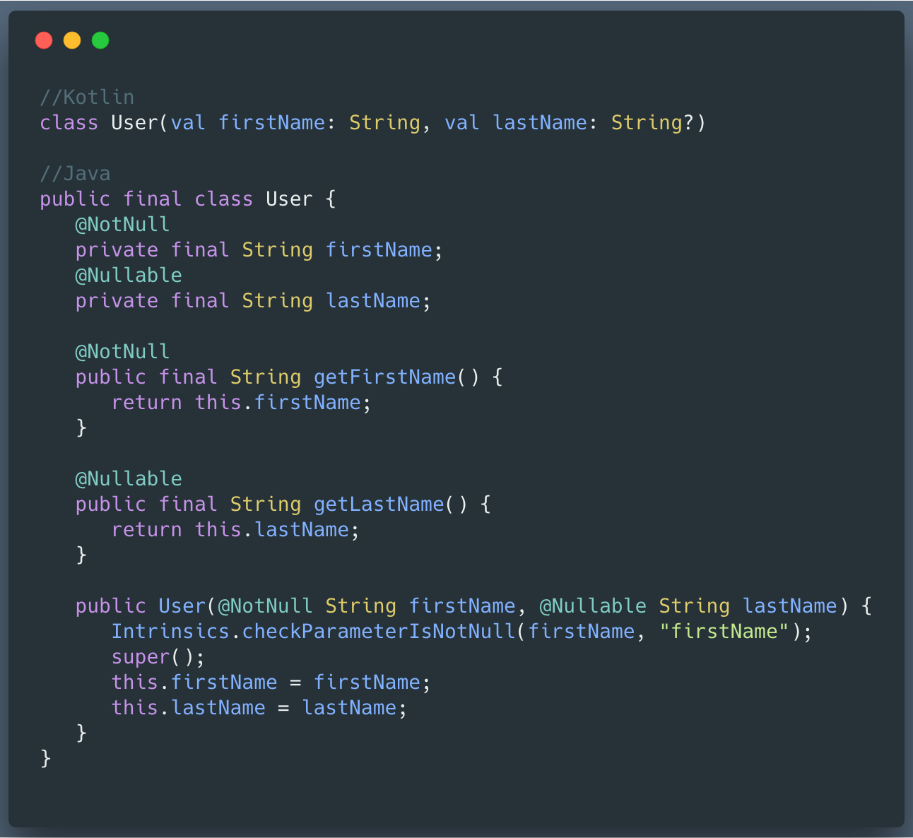Click @Nullable in the constructor parameters
Image resolution: width=913 pixels, height=838 pixels.
593,606
